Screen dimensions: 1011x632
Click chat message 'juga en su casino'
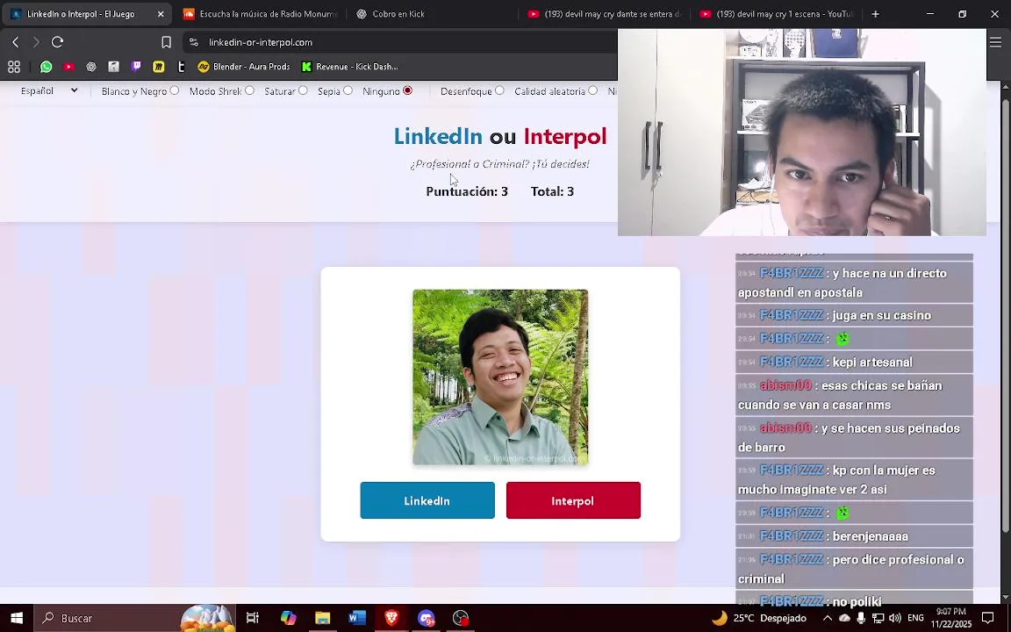[x=854, y=315]
